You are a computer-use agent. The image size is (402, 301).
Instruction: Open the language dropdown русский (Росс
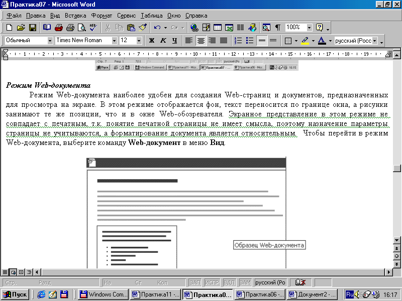pos(375,41)
